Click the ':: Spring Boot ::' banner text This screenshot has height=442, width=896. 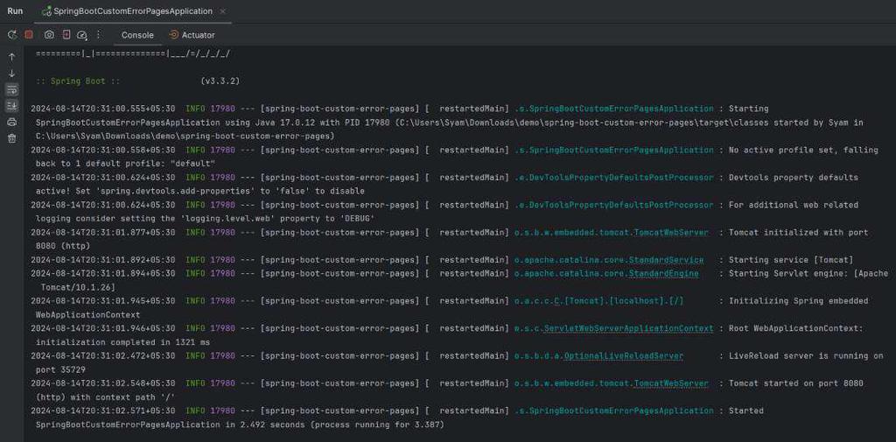(78, 81)
